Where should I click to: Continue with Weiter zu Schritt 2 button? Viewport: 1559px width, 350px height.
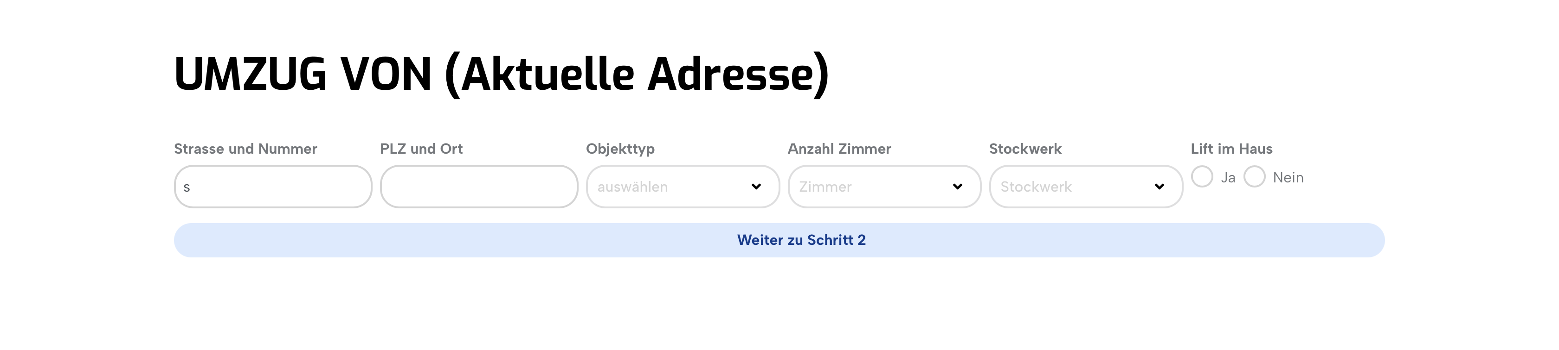[x=779, y=240]
